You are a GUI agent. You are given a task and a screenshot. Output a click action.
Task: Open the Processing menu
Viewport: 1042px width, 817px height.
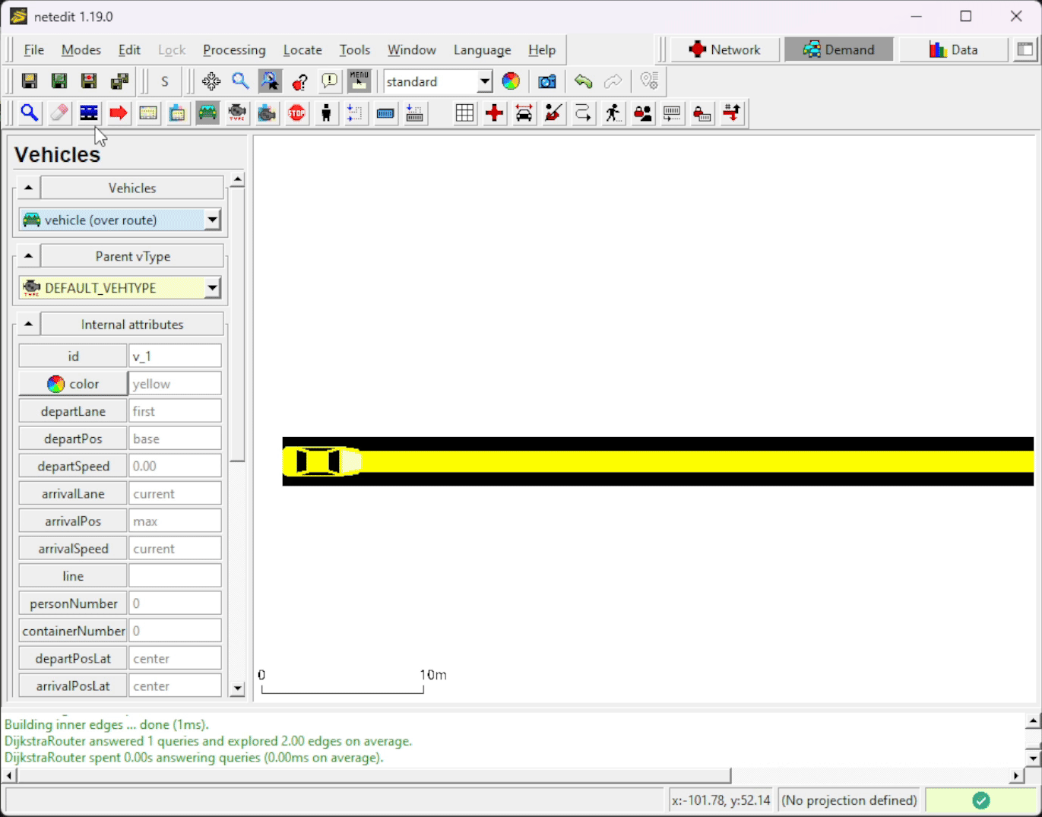point(234,50)
